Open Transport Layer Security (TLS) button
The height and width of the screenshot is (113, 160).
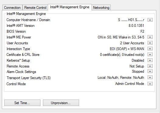point(150,77)
